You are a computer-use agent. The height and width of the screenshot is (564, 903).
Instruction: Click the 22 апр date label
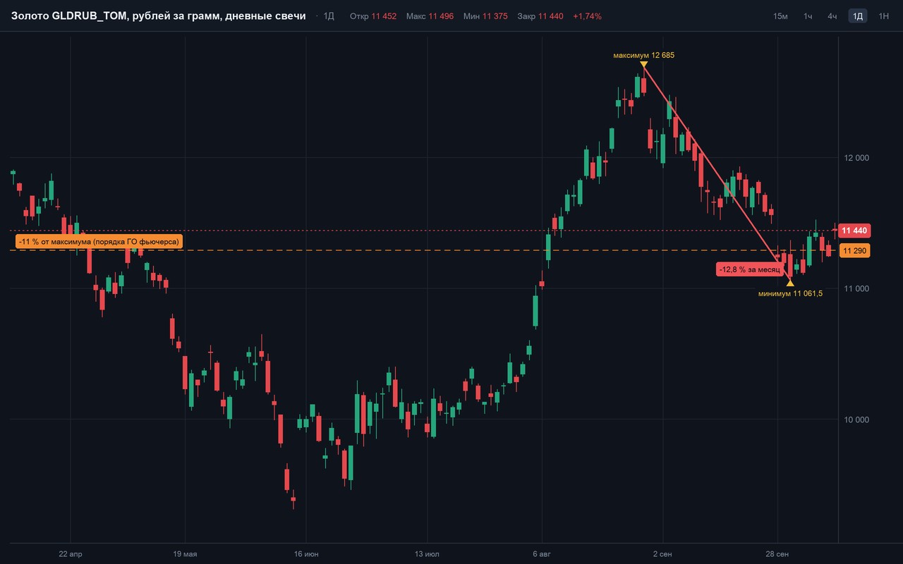click(x=71, y=554)
